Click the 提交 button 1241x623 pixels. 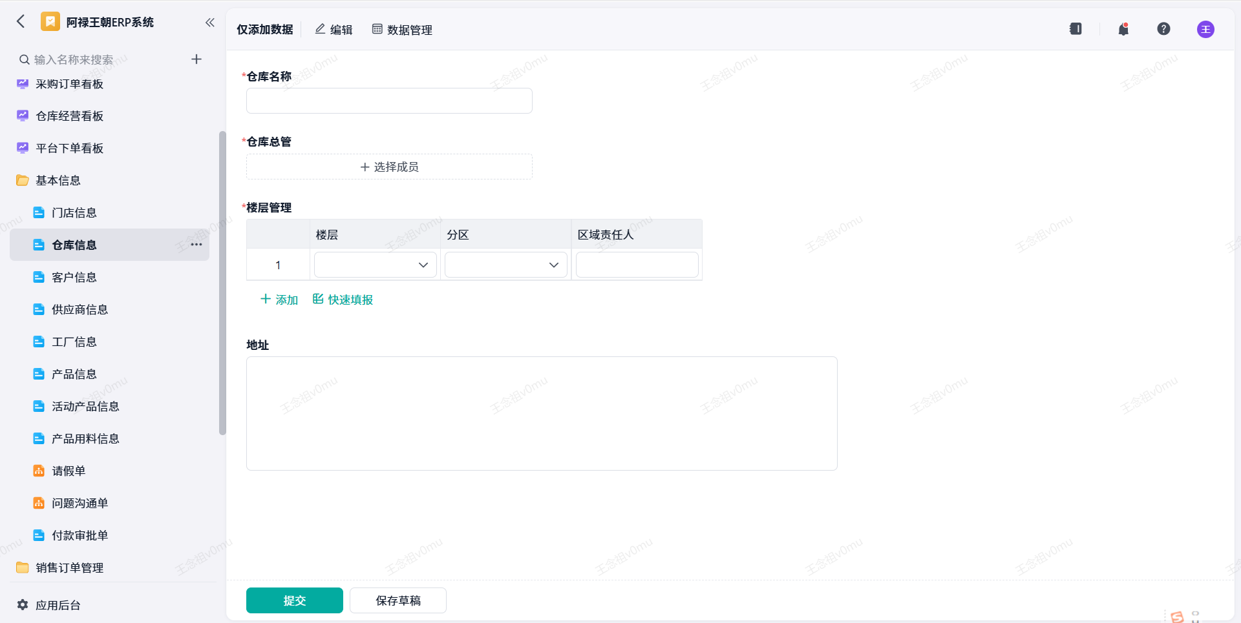tap(295, 600)
